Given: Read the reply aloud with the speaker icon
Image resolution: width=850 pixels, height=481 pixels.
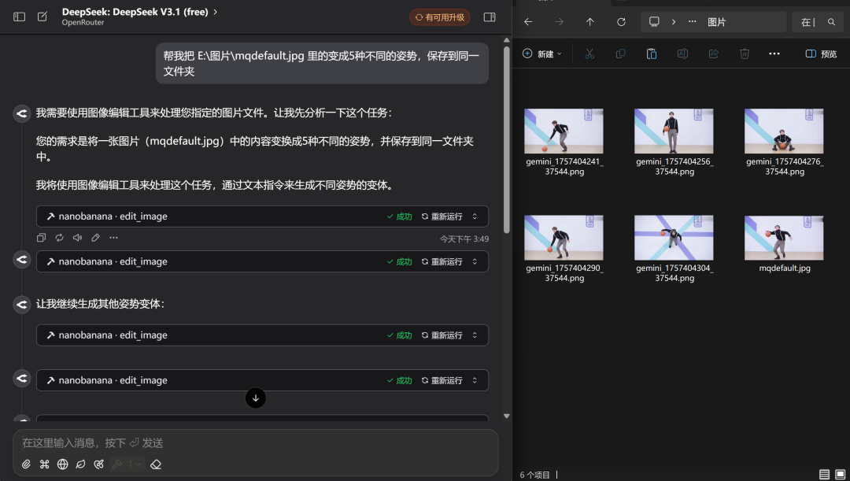Looking at the screenshot, I should [77, 238].
